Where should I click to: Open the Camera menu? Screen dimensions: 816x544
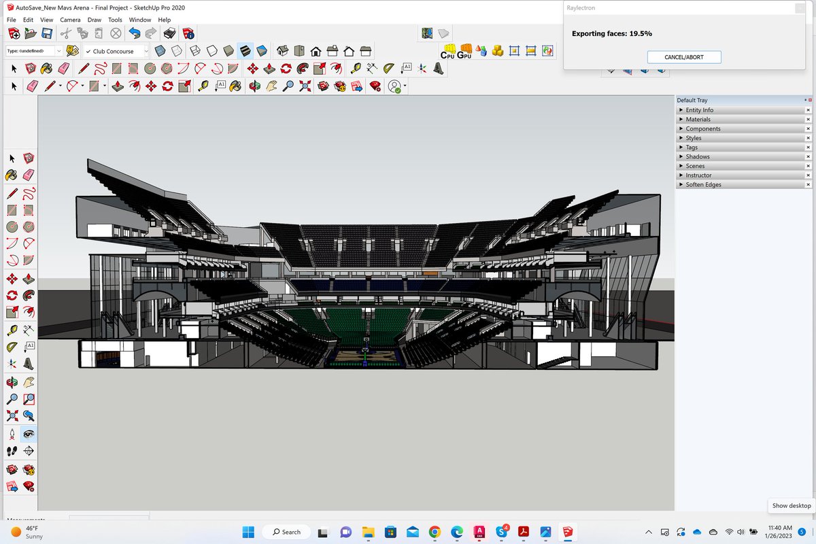70,20
